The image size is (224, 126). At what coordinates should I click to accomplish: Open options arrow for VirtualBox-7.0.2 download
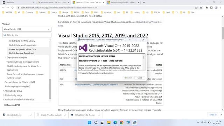[x=99, y=115]
